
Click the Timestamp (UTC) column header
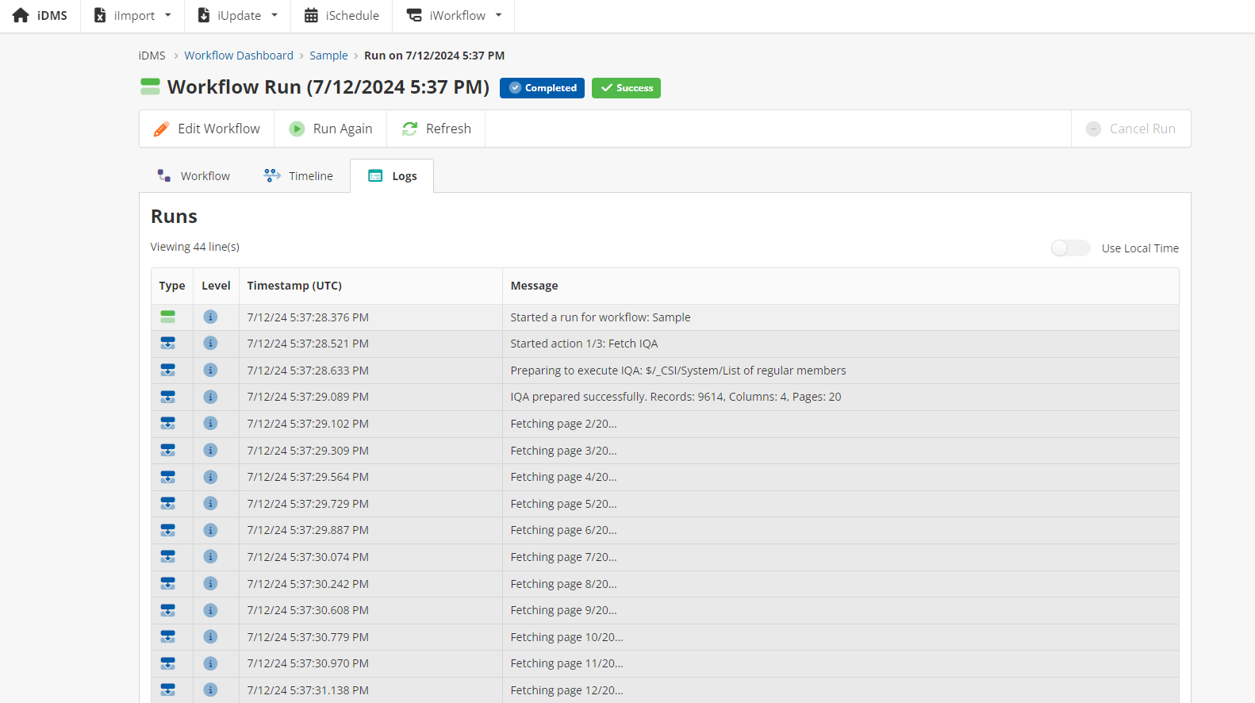(294, 286)
